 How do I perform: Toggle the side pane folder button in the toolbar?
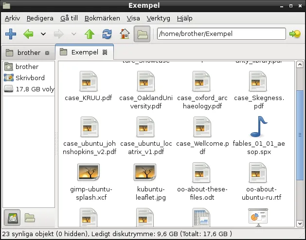point(142,34)
